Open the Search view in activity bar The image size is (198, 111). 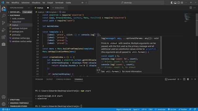3,16
